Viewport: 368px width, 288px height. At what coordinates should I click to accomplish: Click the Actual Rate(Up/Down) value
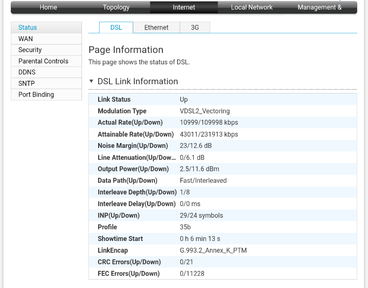pos(209,122)
